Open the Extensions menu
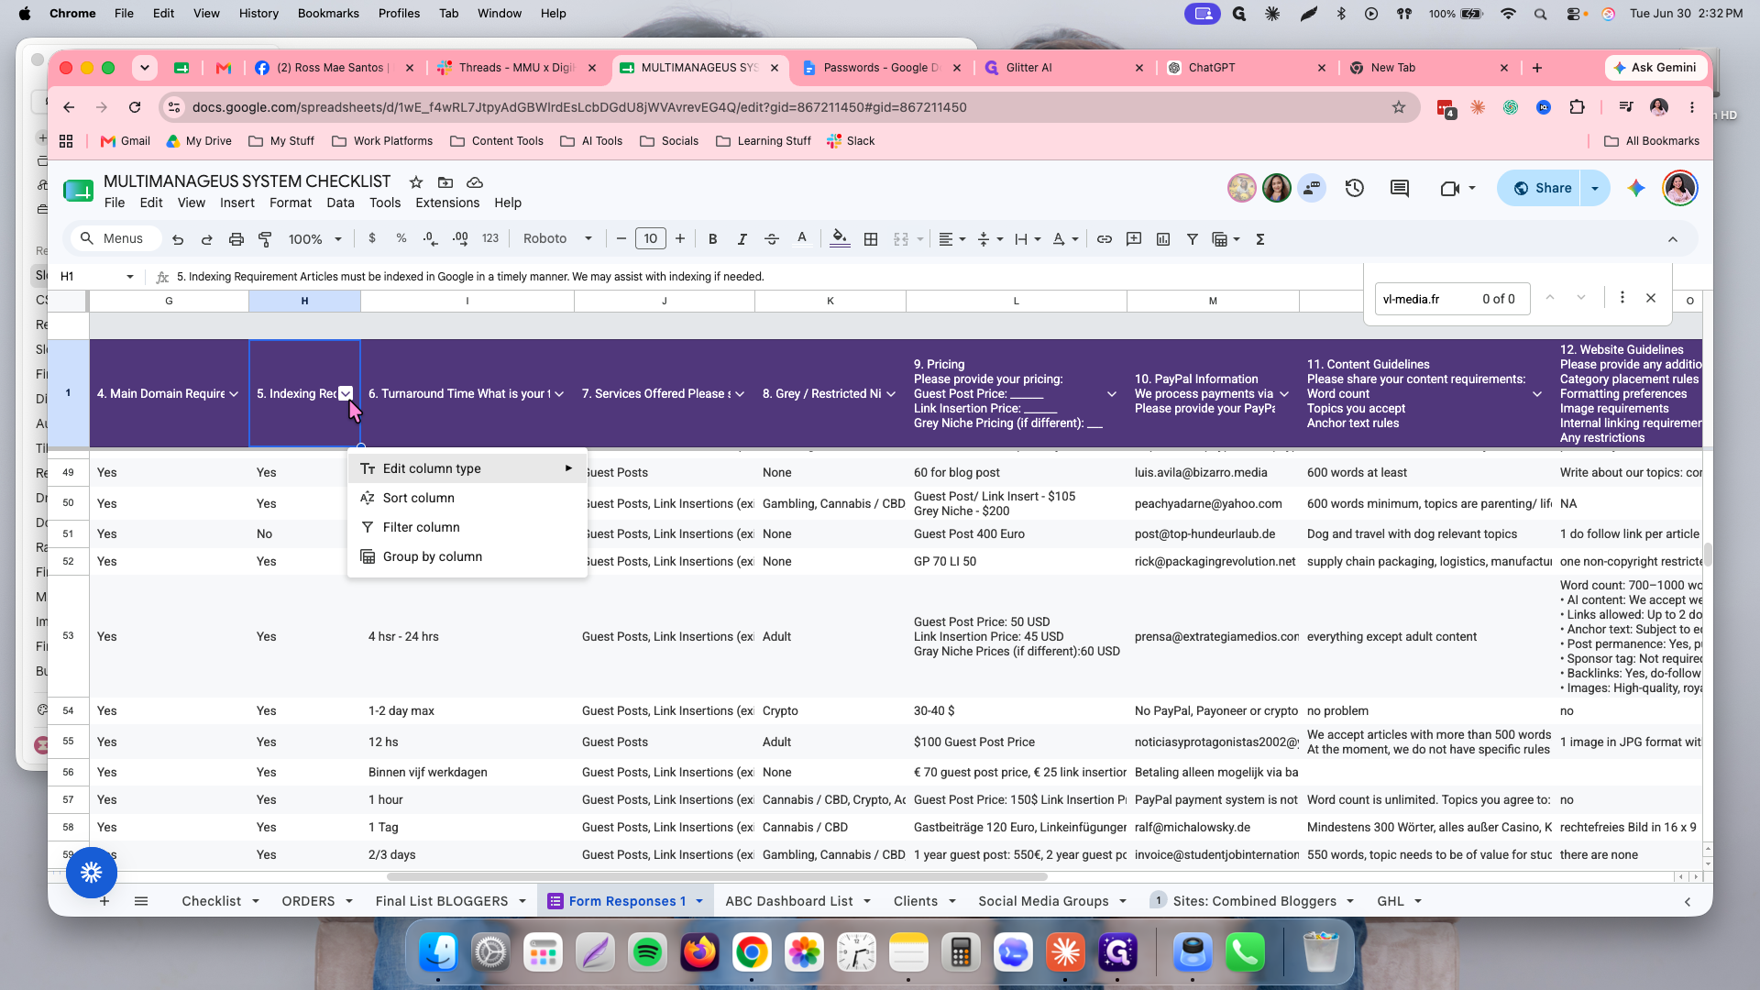Screen dimensions: 1760x990 [x=447, y=203]
